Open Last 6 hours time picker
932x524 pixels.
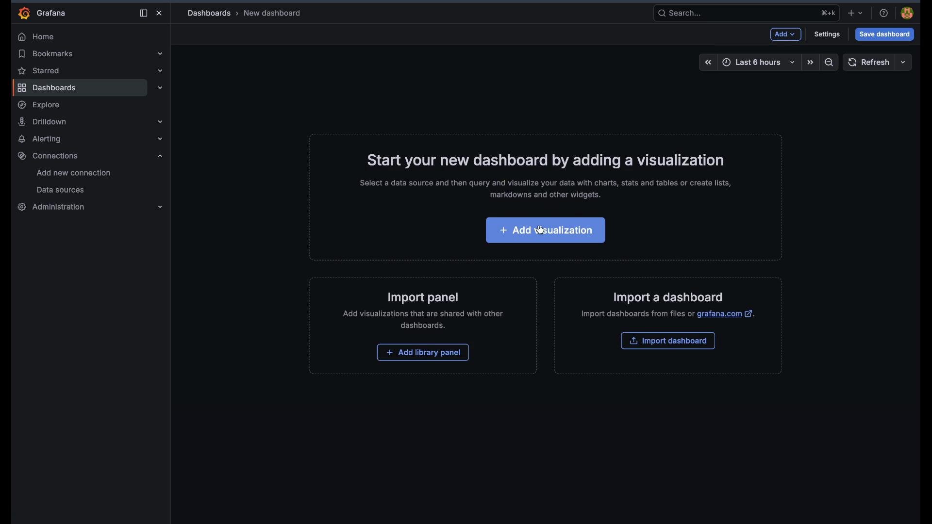pos(759,63)
